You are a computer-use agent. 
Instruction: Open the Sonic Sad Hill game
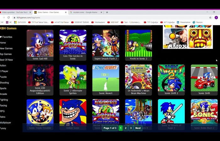40,45
